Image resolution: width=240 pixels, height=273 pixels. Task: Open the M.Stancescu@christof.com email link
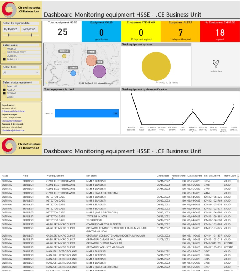coord(13,111)
